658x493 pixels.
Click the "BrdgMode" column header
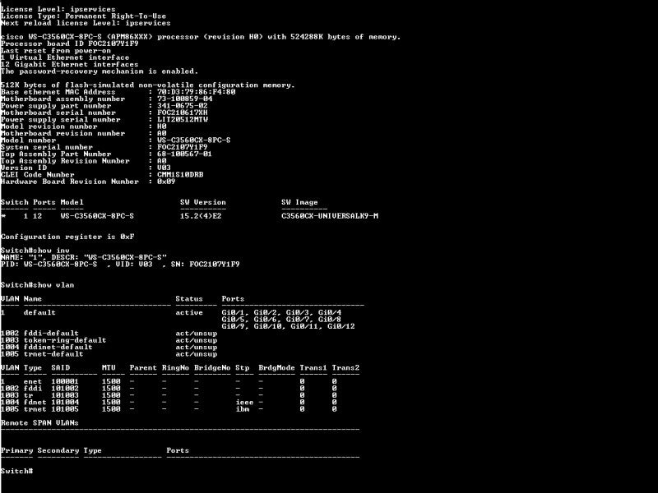pyautogui.click(x=277, y=367)
